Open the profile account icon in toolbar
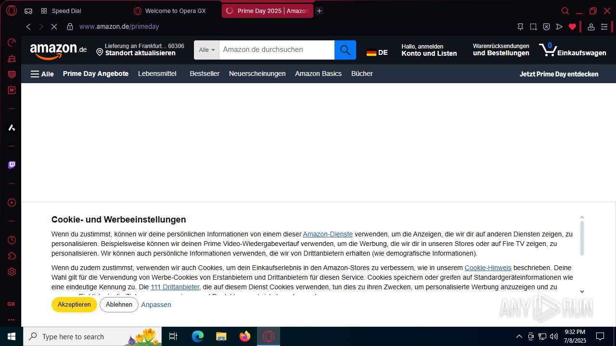The image size is (616, 346). 591,27
